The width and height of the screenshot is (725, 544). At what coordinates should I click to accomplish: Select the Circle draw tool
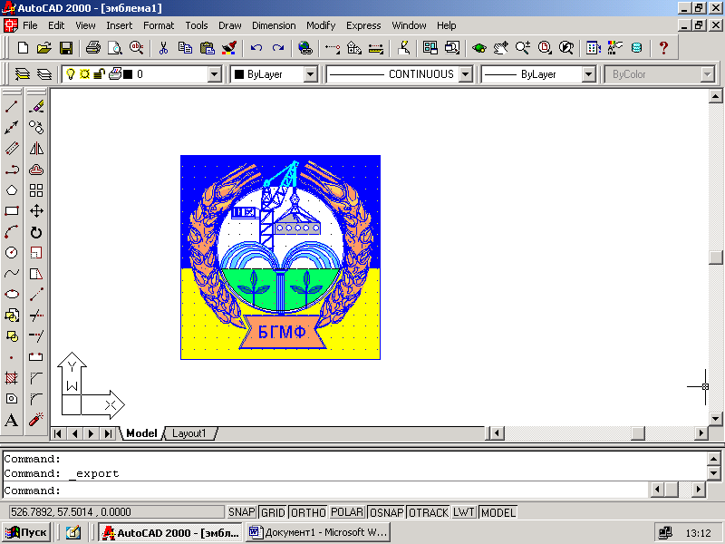pyautogui.click(x=12, y=253)
